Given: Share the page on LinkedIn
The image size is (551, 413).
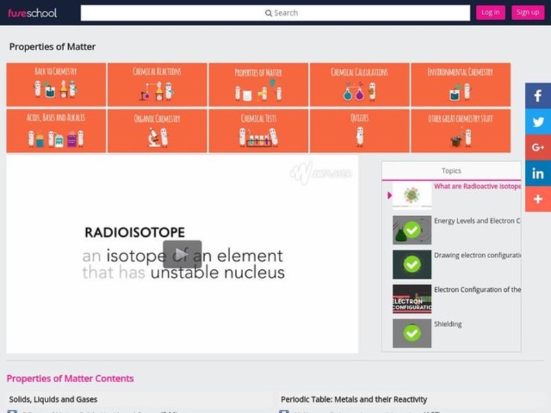Looking at the screenshot, I should [537, 173].
